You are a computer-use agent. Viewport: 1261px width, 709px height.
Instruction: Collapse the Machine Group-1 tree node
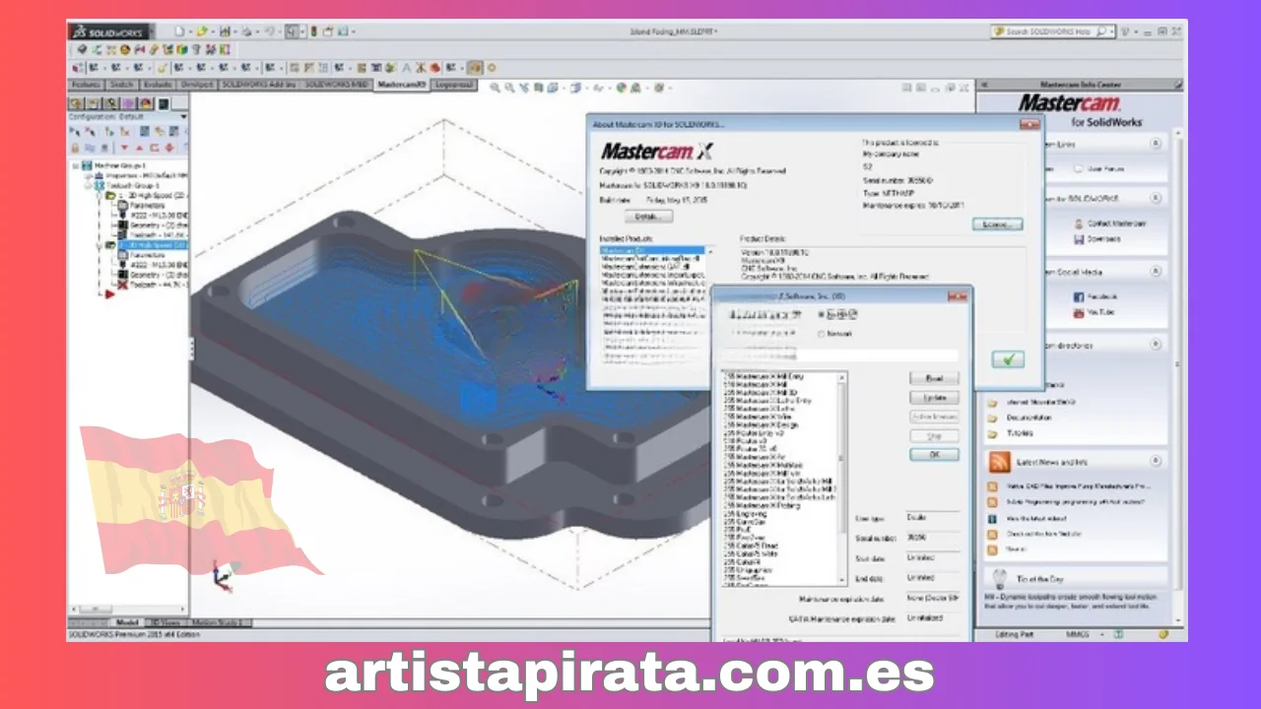(75, 165)
